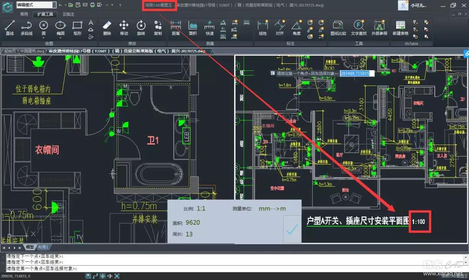Screen dimensions: 469x280
Task: Click the 删除 (Erase) tool icon
Action: 107,27
